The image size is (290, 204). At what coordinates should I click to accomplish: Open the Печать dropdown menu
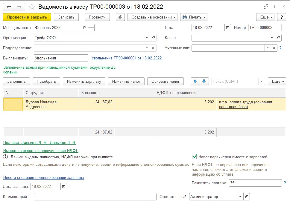(194, 17)
